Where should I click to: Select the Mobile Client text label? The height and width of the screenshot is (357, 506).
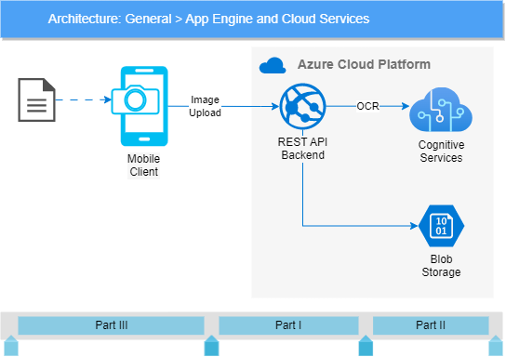143,165
